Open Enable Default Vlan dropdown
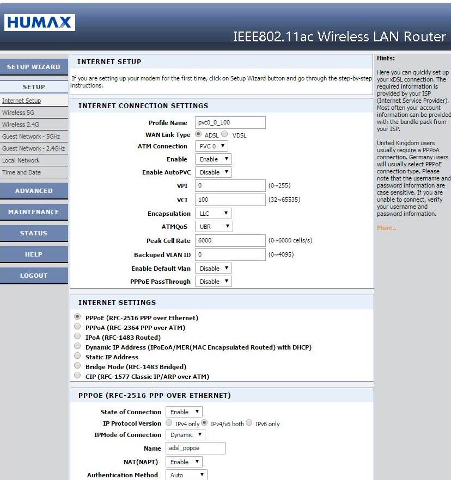 (213, 269)
